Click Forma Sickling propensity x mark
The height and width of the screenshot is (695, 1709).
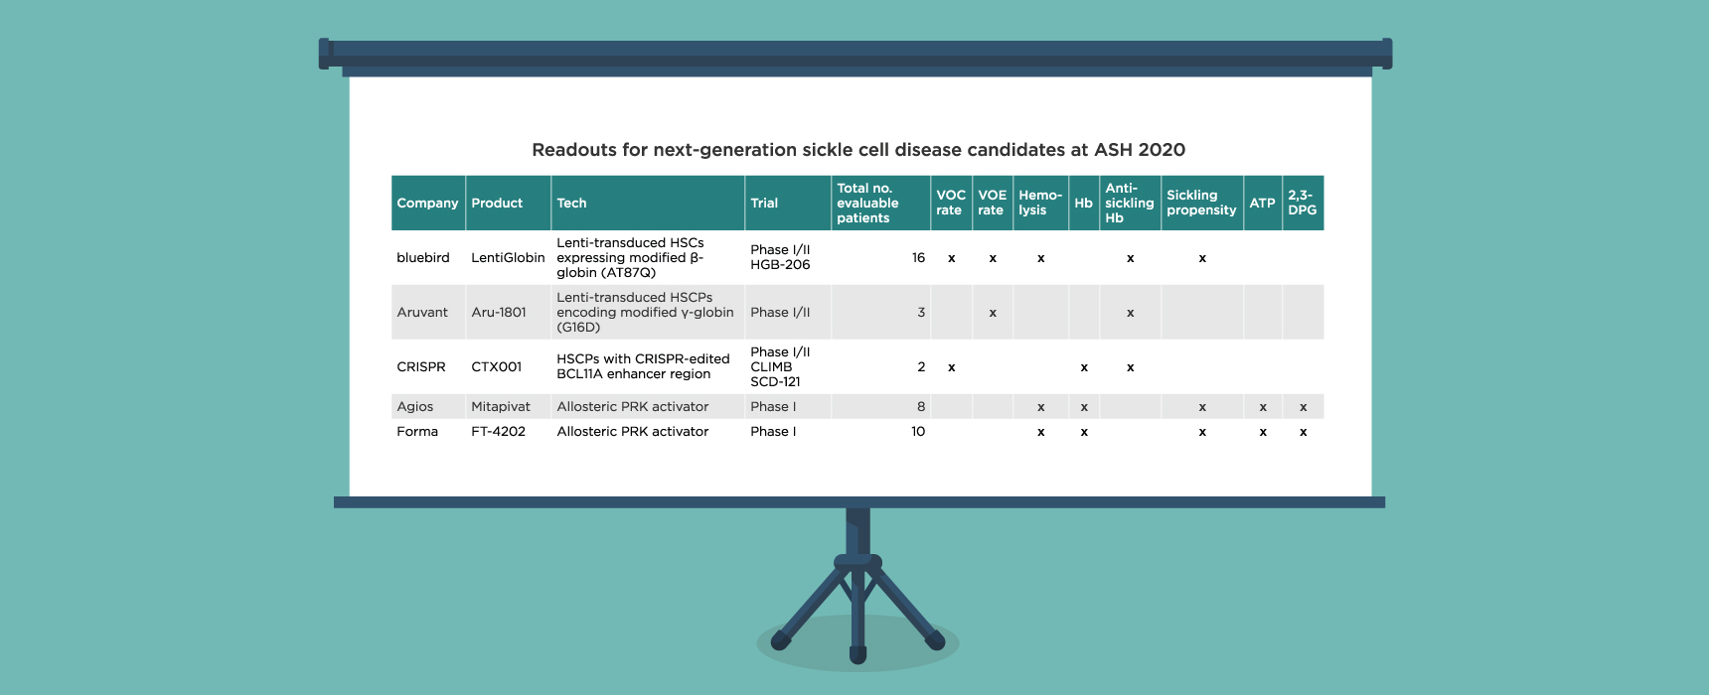coord(1202,433)
